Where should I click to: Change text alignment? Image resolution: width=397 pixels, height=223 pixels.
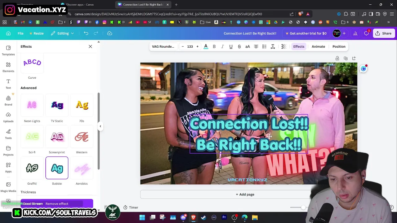pyautogui.click(x=256, y=46)
